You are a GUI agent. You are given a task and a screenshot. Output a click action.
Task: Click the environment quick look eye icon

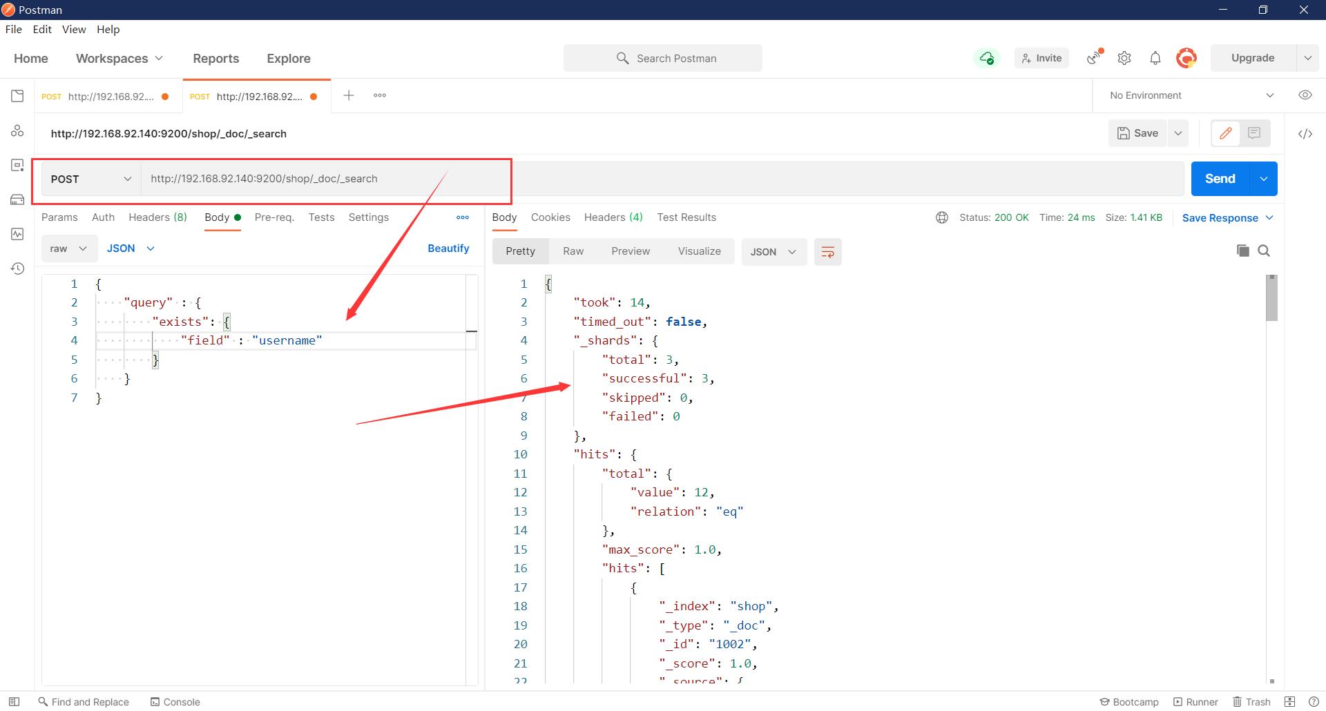point(1305,95)
